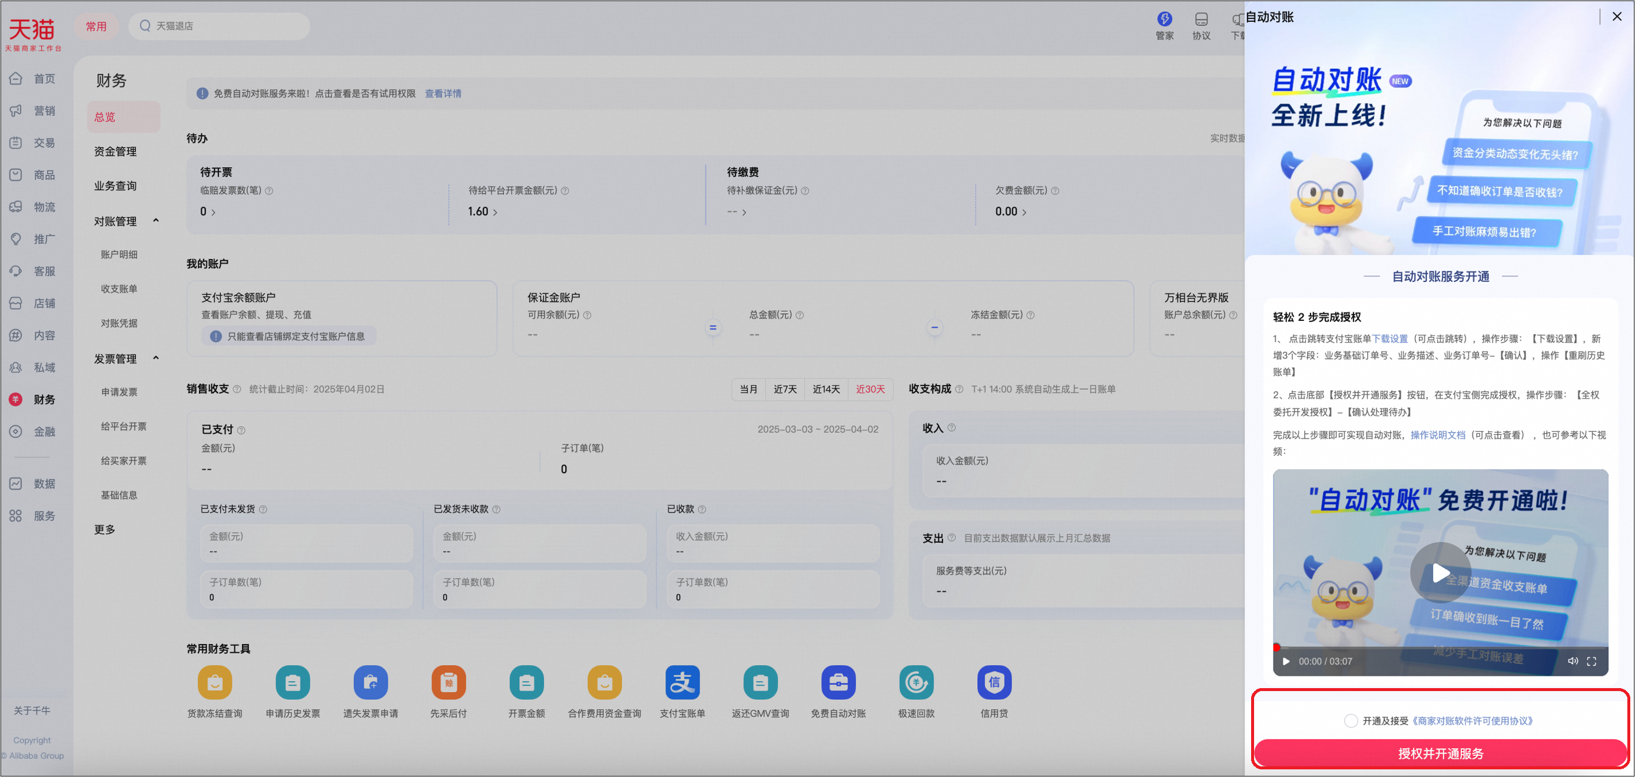Screen dimensions: 1635x777
Task: Open 业务查询 in the finance menu
Action: click(115, 185)
